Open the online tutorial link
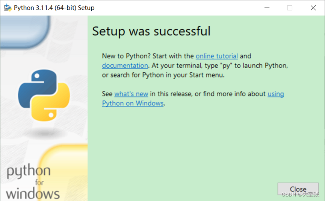Image resolution: width=325 pixels, height=201 pixels. [216, 56]
